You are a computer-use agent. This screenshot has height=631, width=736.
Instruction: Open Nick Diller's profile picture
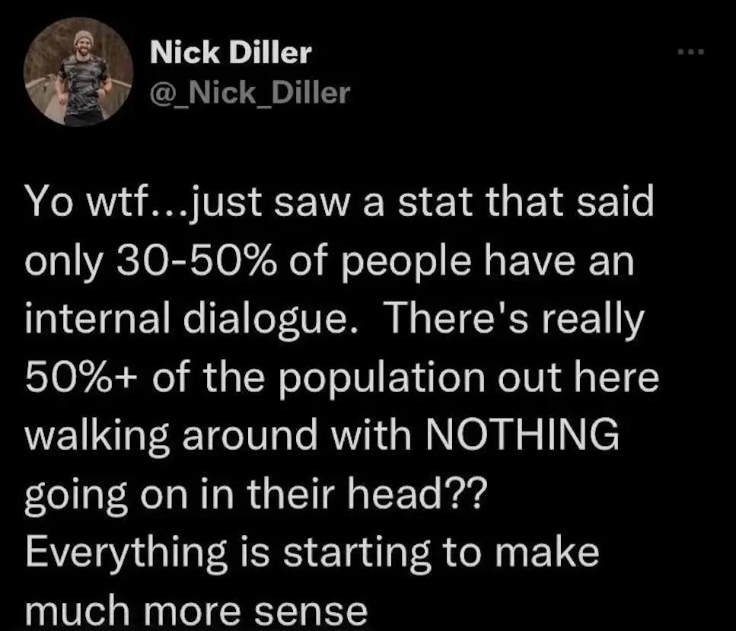(79, 72)
